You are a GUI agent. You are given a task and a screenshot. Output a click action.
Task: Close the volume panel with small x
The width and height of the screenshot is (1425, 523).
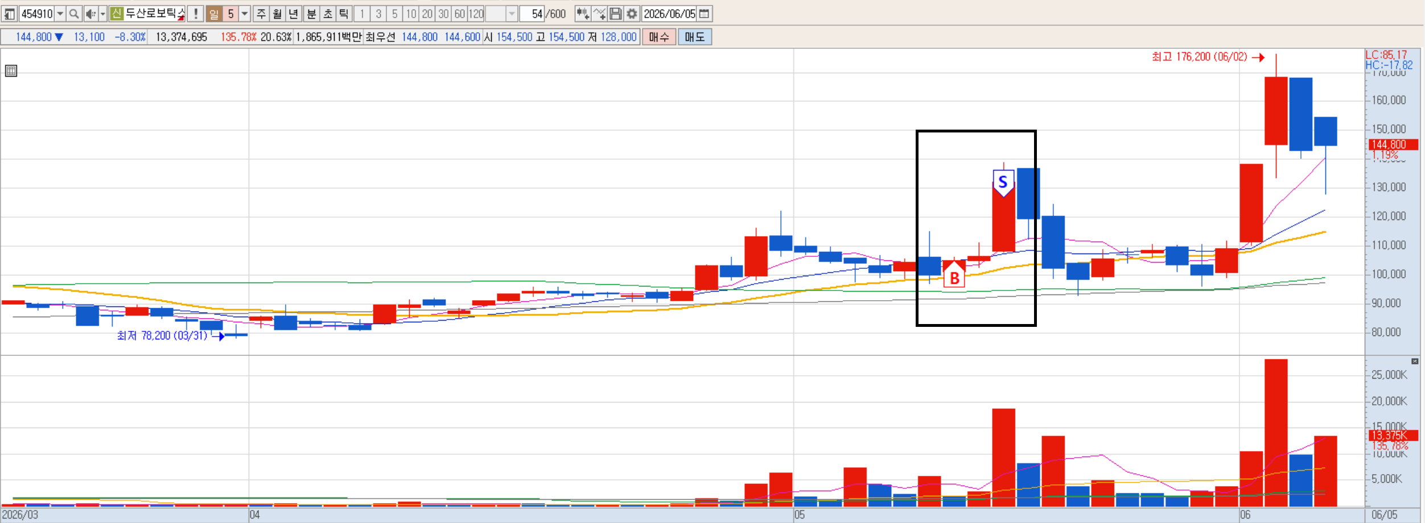pyautogui.click(x=1415, y=362)
